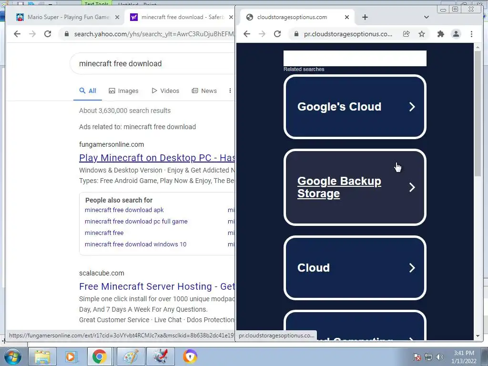Viewport: 488px width, 366px height.
Task: Reload the cloudstoragesoptionus page
Action: point(277,34)
